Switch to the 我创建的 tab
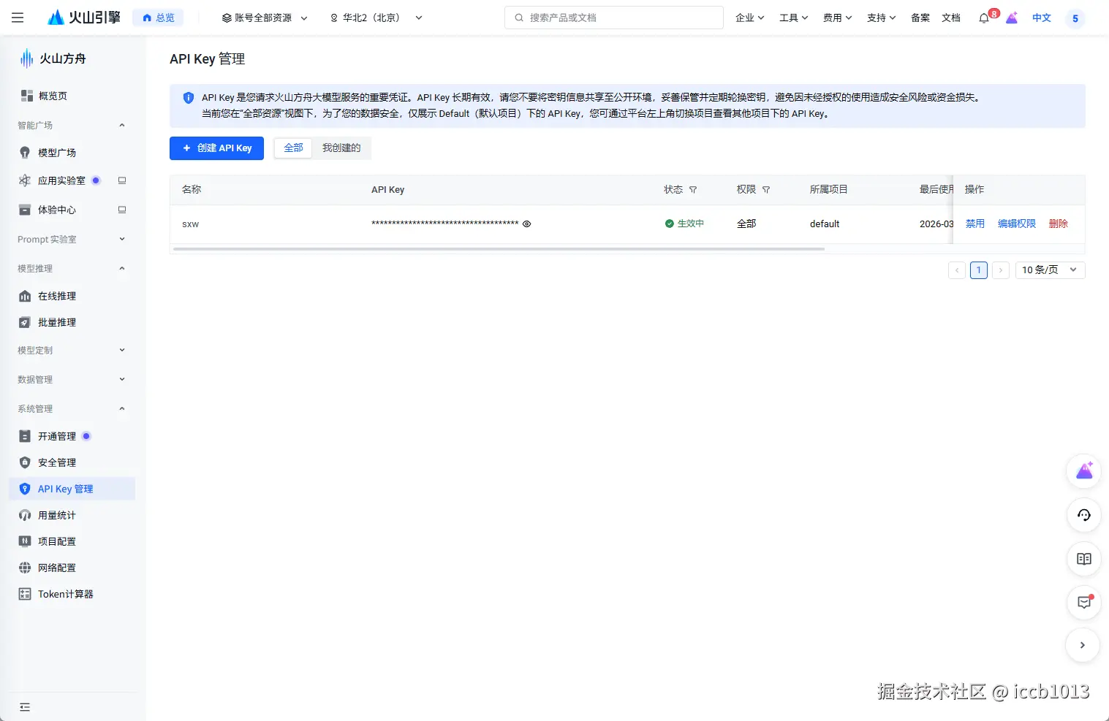 tap(341, 148)
